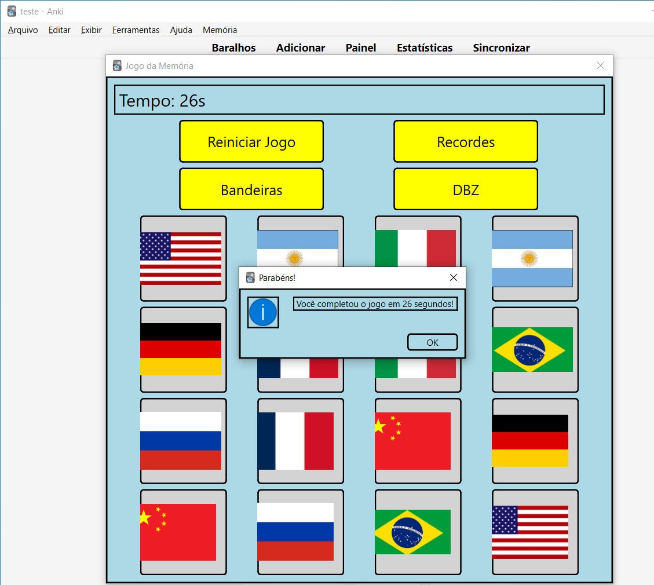Image resolution: width=654 pixels, height=585 pixels.
Task: Open the Memória menu
Action: click(x=220, y=30)
